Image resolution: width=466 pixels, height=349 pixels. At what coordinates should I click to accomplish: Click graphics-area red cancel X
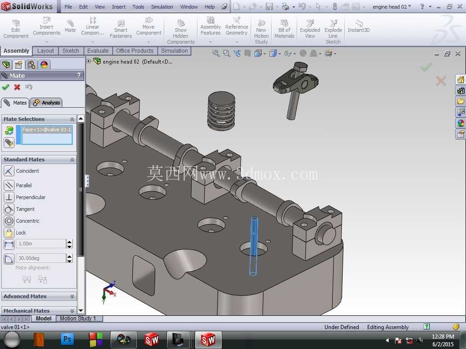[x=441, y=81]
